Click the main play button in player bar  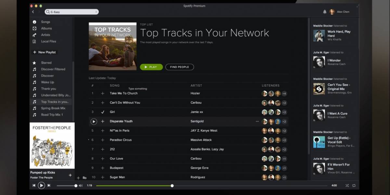41,185
